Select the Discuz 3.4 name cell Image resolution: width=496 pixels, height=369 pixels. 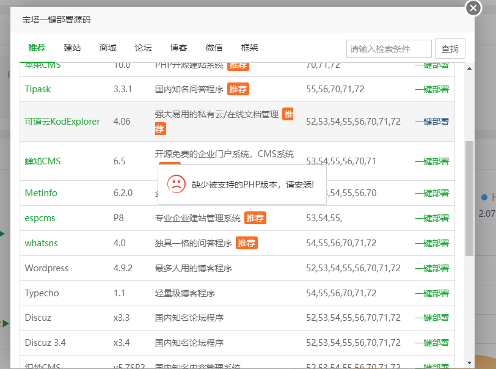[45, 342]
